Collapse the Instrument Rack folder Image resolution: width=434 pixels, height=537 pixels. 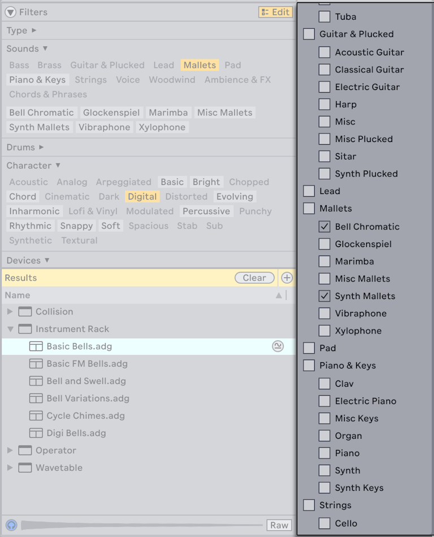(10, 329)
